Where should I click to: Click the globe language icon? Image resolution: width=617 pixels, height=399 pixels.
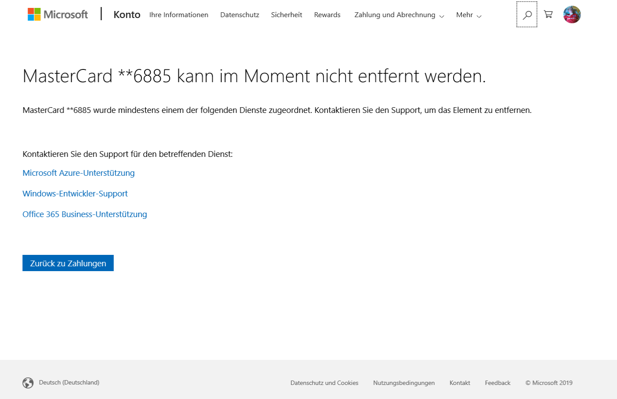(x=28, y=383)
